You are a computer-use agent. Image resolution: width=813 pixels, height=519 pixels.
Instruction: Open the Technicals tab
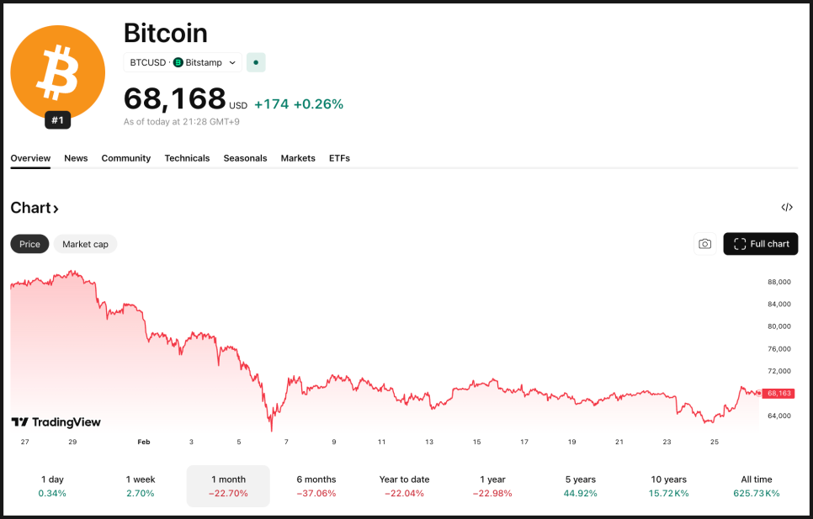coord(187,158)
